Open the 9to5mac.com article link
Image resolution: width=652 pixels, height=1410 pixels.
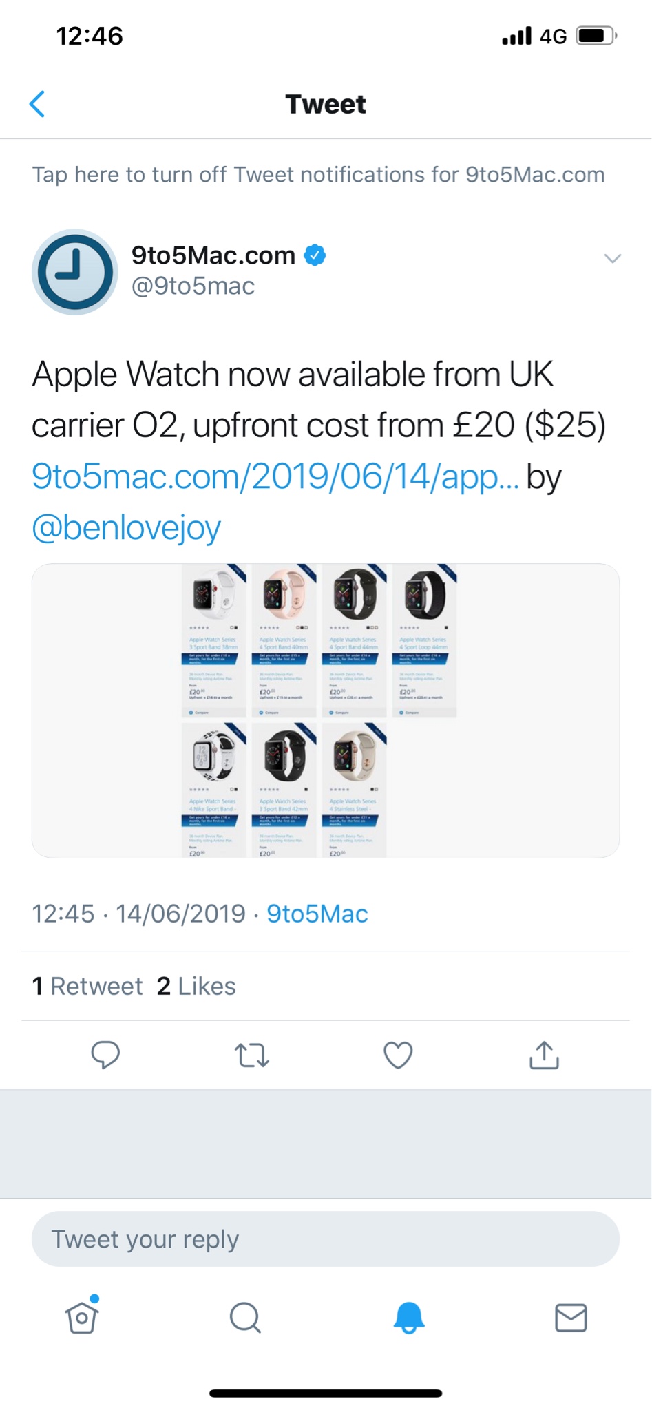(x=275, y=476)
